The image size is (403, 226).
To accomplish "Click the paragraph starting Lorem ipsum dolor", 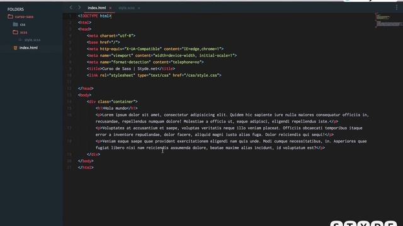I will (232, 118).
